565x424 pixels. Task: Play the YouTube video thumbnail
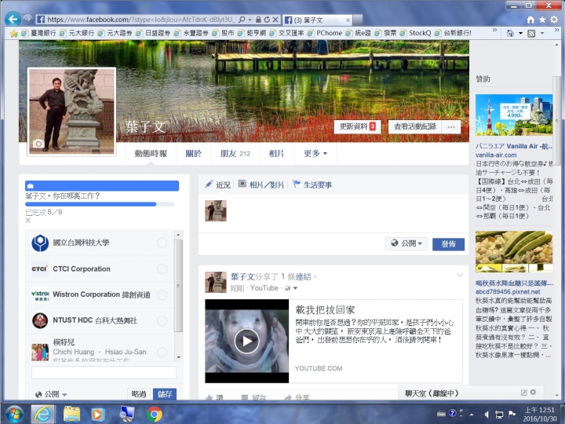click(247, 341)
